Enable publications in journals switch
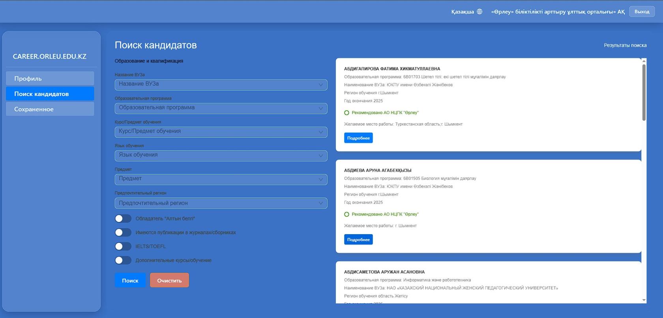This screenshot has height=318, width=663. tap(123, 233)
